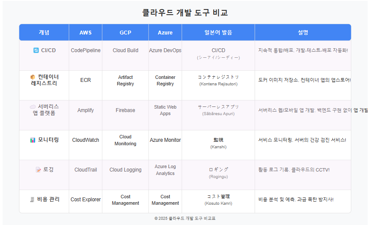Click the Rogingu pronunciation text
Screen dimensions: 372x225
point(218,177)
